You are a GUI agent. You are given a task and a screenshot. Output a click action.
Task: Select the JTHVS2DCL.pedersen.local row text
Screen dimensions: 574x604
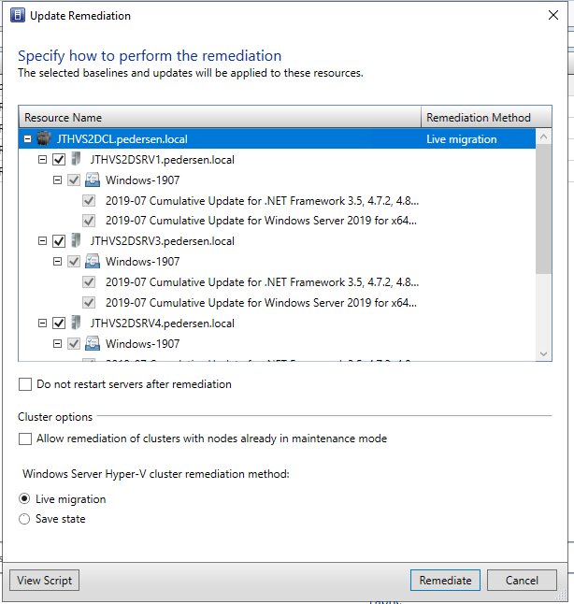[122, 139]
